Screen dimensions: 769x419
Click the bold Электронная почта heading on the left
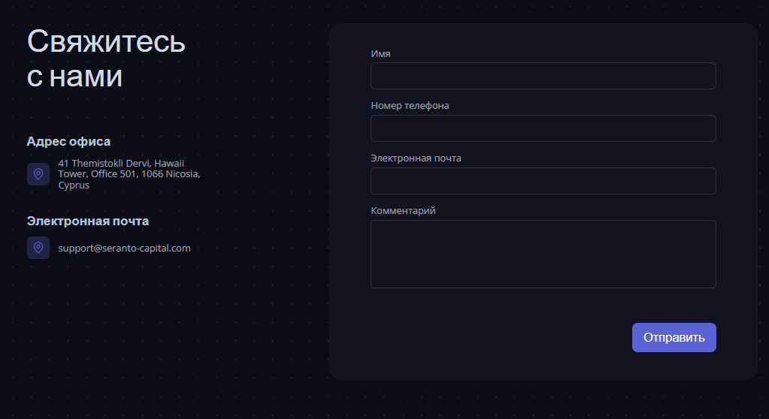point(87,221)
